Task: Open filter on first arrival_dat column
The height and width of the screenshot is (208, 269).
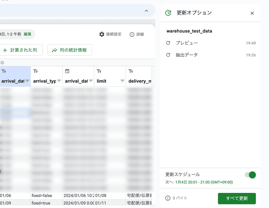Action: click(x=27, y=81)
